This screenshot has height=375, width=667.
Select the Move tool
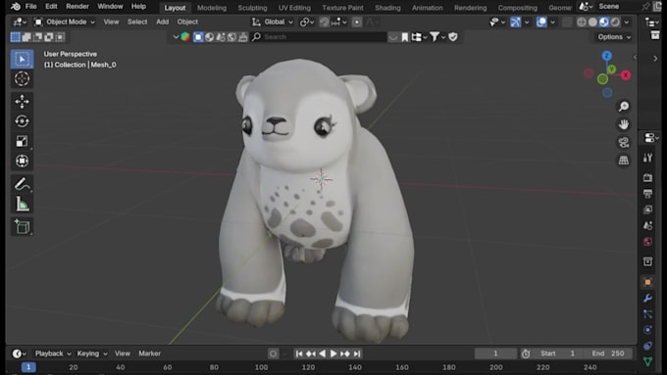[23, 102]
